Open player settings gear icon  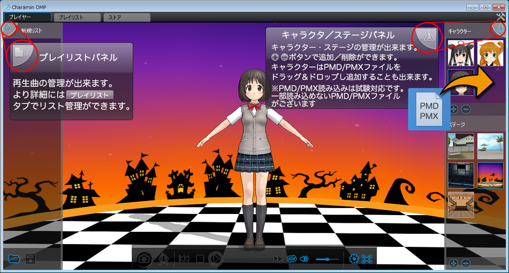click(354, 258)
